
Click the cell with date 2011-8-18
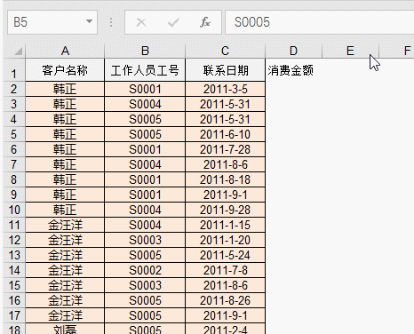click(225, 179)
